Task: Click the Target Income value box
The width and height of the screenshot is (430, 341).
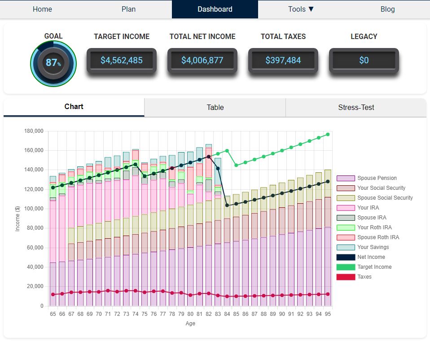Action: click(x=122, y=60)
